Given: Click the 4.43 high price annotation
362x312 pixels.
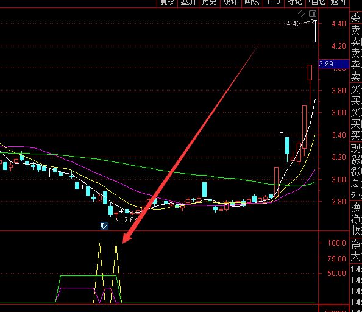Looking at the screenshot, I should 294,24.
